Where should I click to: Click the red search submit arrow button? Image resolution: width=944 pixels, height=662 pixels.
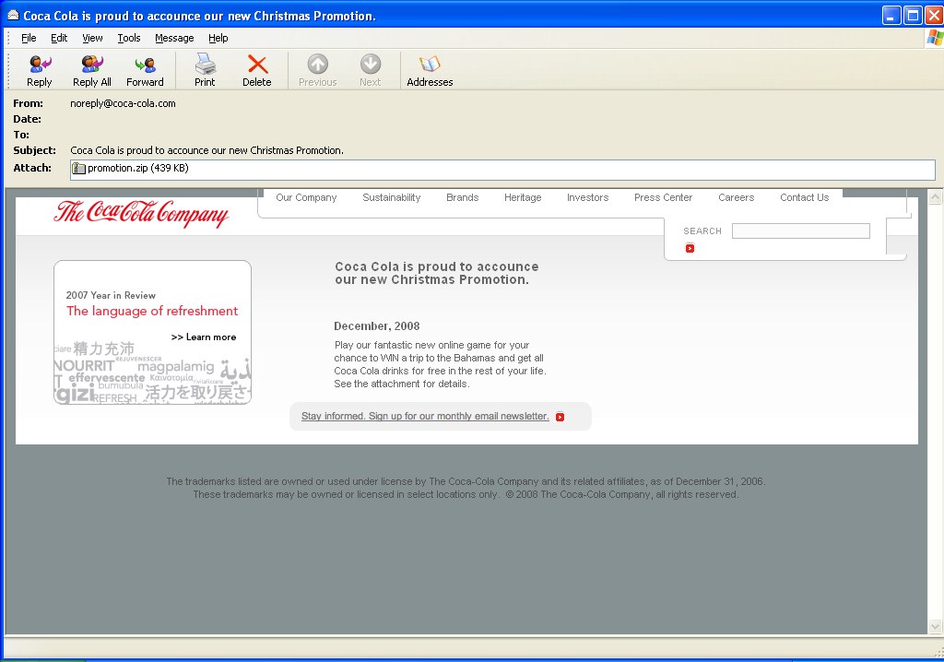(x=690, y=248)
